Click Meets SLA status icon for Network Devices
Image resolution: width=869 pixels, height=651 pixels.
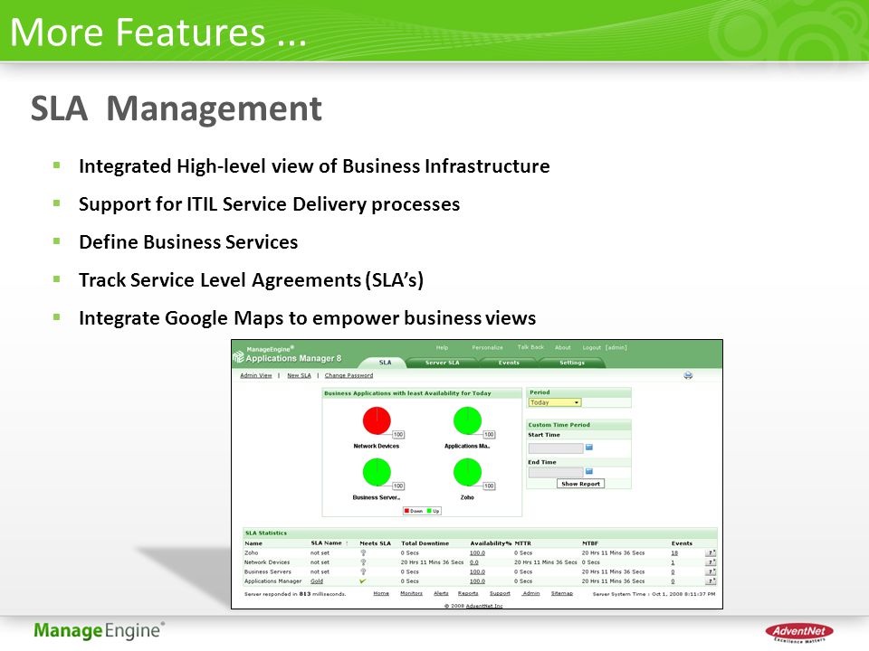[363, 562]
